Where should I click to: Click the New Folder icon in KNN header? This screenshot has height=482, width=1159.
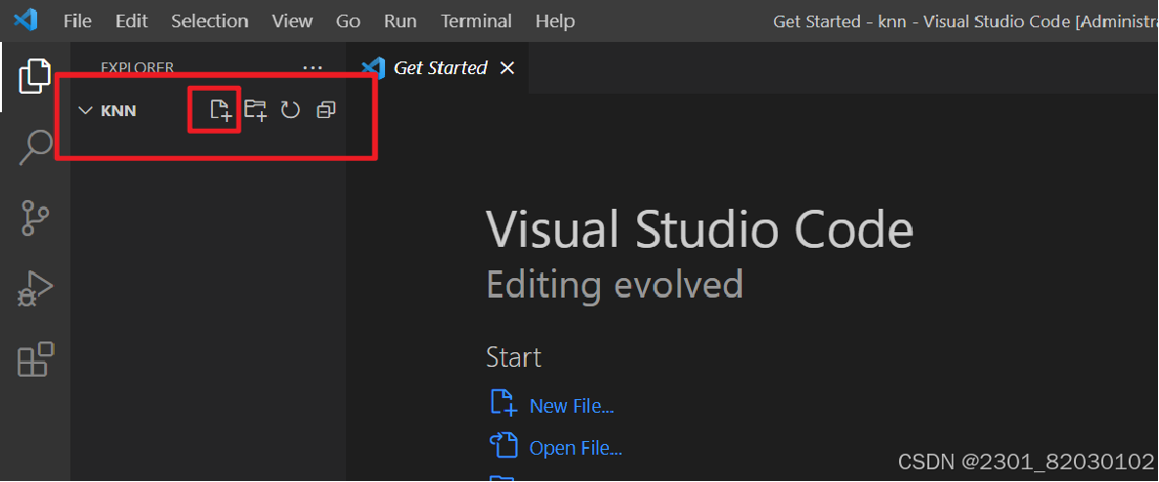click(256, 110)
